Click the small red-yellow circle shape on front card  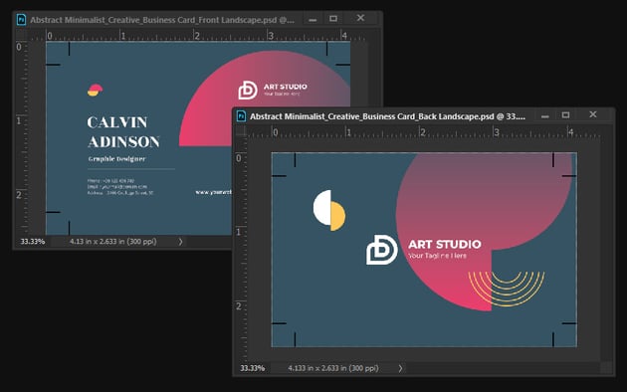[x=95, y=91]
